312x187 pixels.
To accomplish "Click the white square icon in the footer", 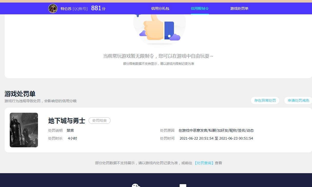I will 183,185.
